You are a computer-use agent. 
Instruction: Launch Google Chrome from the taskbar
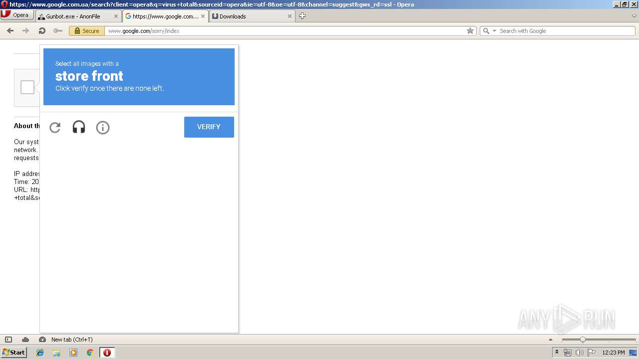point(90,353)
